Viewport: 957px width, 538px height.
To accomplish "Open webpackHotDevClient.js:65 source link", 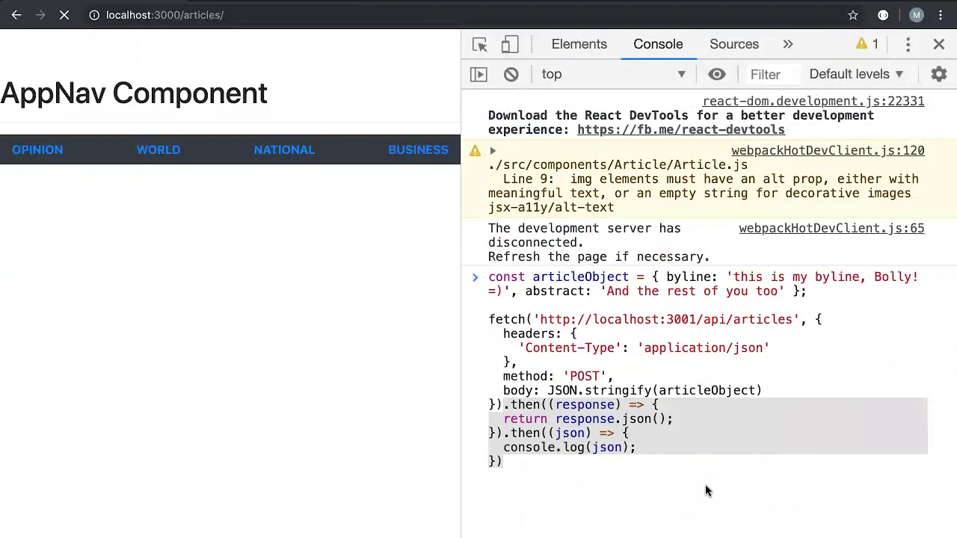I will pos(831,228).
